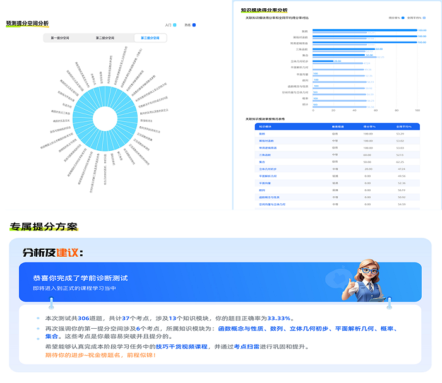The image size is (442, 383).
Task: Select the 第三提分空间 tab
Action: click(x=149, y=38)
